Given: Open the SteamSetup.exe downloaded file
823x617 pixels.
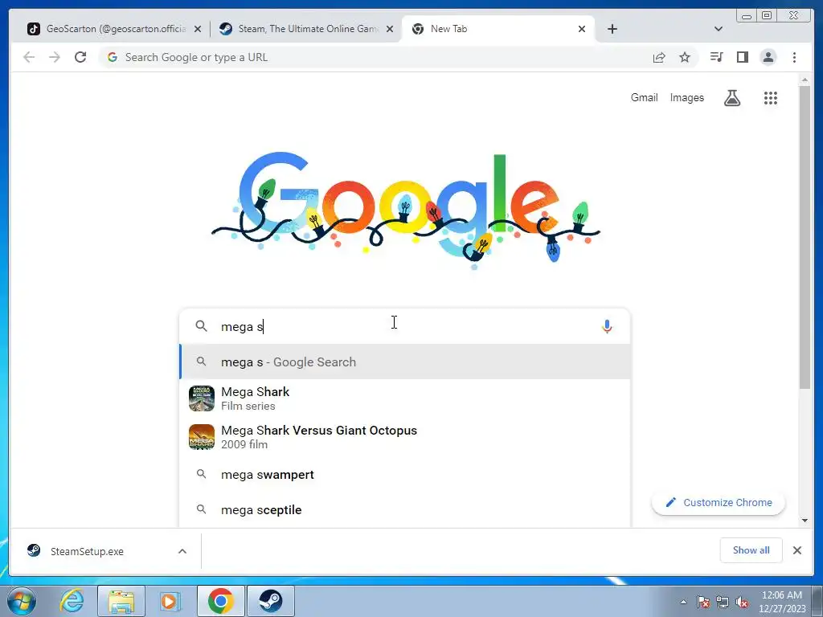Looking at the screenshot, I should coord(87,551).
